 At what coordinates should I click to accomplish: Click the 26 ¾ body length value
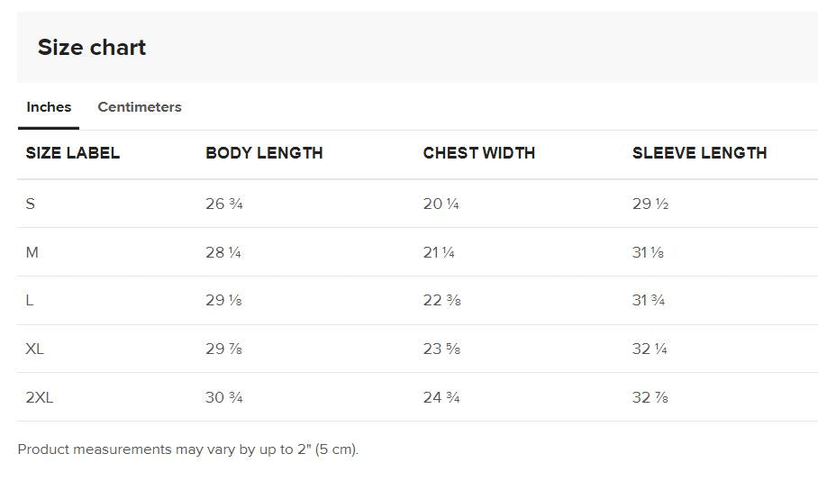pyautogui.click(x=224, y=204)
